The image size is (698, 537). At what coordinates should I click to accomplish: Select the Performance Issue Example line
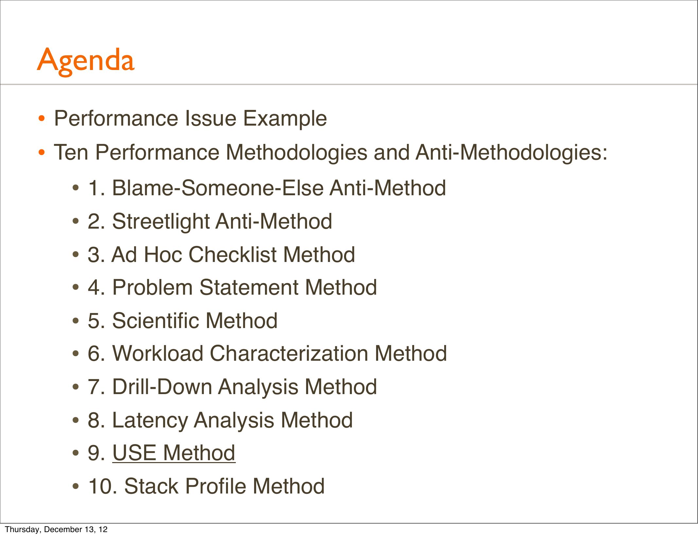(x=190, y=118)
